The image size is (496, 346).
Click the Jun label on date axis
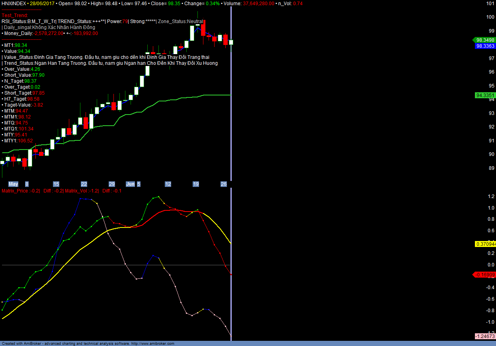(130, 184)
